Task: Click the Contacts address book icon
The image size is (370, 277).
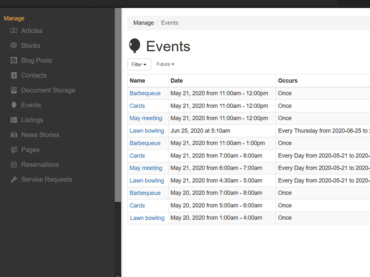Action: click(14, 75)
